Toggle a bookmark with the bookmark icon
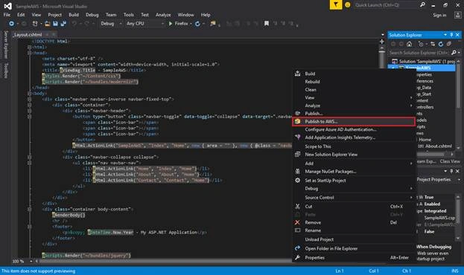 click(267, 23)
